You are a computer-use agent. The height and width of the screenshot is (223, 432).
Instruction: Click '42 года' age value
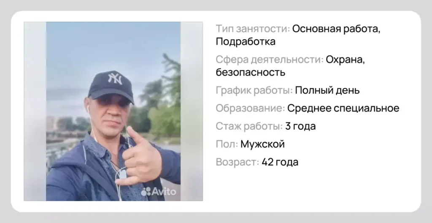tap(280, 162)
